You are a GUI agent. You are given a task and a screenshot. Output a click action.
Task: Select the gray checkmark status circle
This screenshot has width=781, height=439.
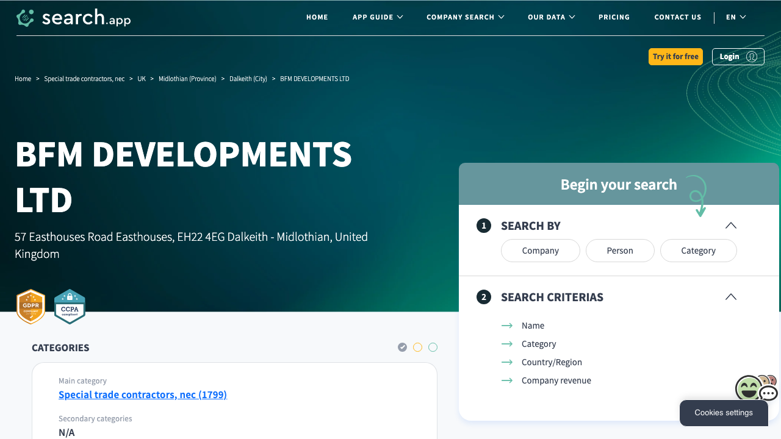coord(402,347)
